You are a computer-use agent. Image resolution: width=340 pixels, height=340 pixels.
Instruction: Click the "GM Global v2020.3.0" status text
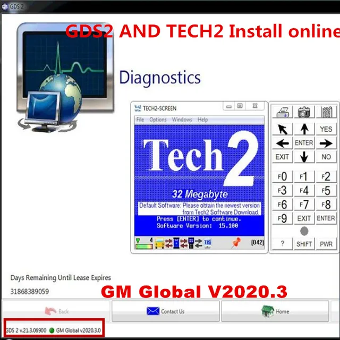tap(78, 330)
